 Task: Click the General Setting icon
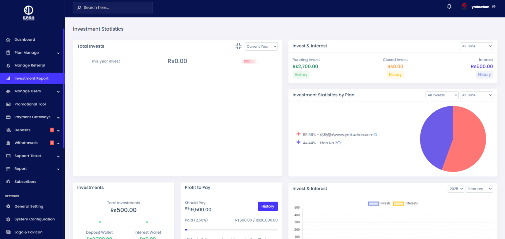pos(8,206)
